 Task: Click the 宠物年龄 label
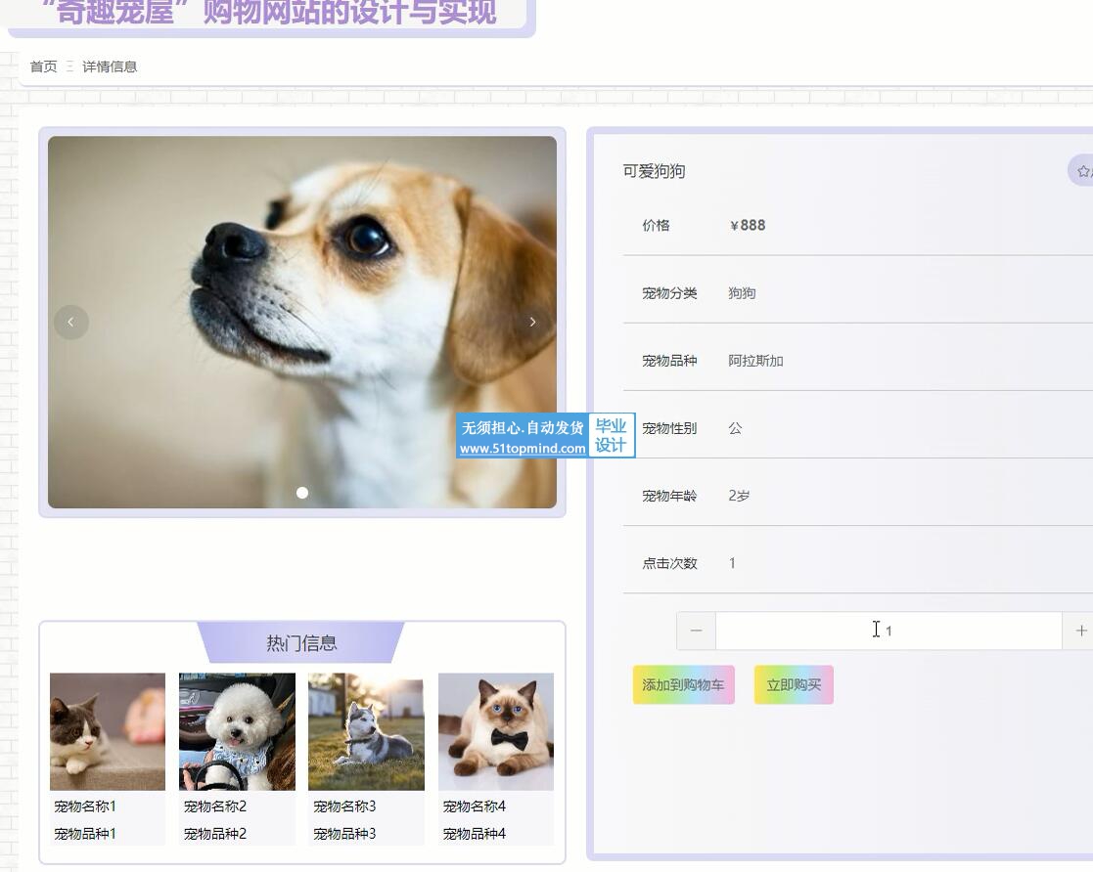point(670,496)
